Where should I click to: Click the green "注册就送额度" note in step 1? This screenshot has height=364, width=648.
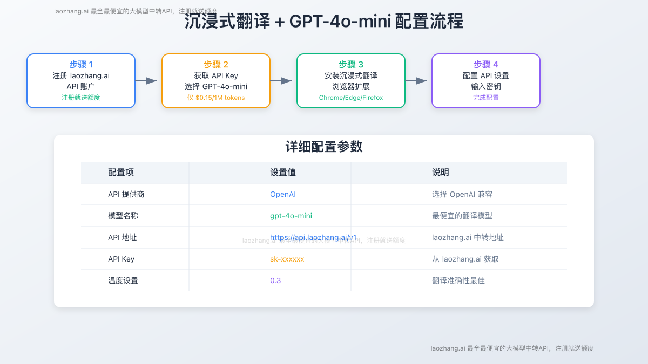[81, 98]
